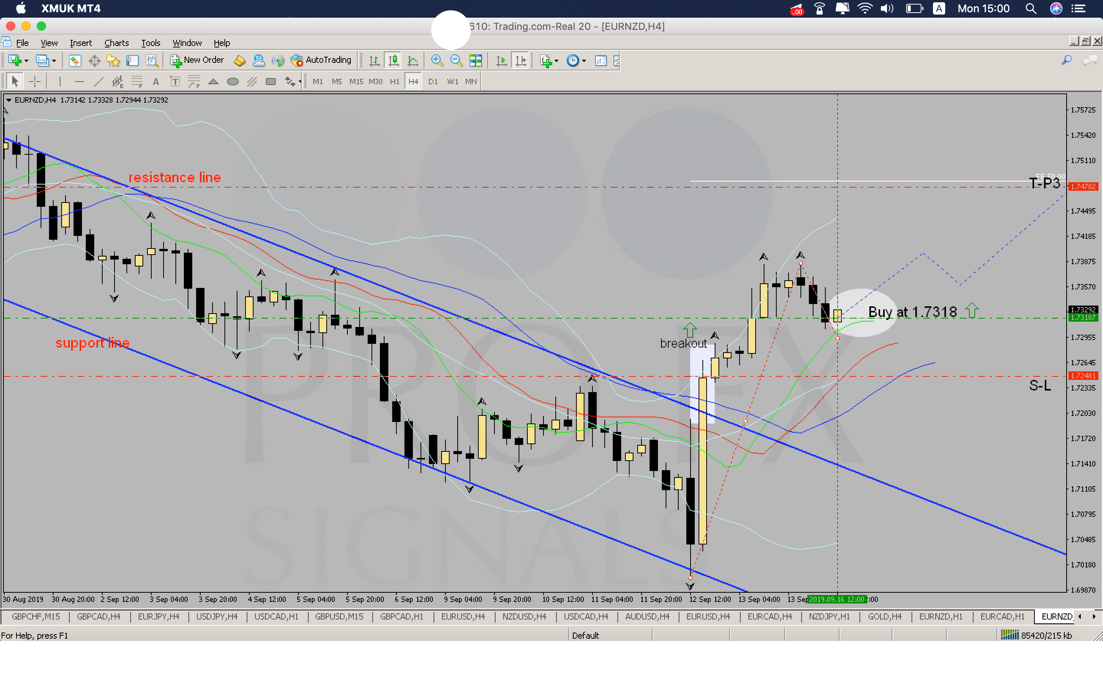1103x685 pixels.
Task: Open the Tile Windows layout icon
Action: [475, 60]
